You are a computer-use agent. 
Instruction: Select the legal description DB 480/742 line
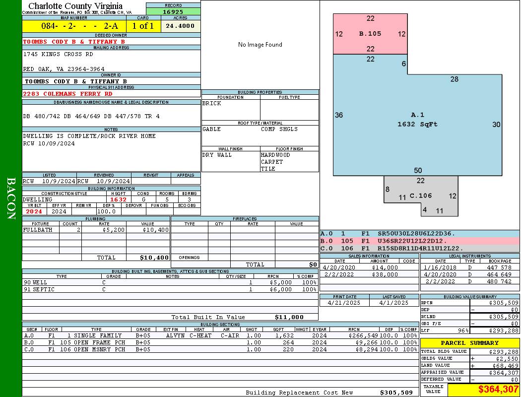click(91, 116)
